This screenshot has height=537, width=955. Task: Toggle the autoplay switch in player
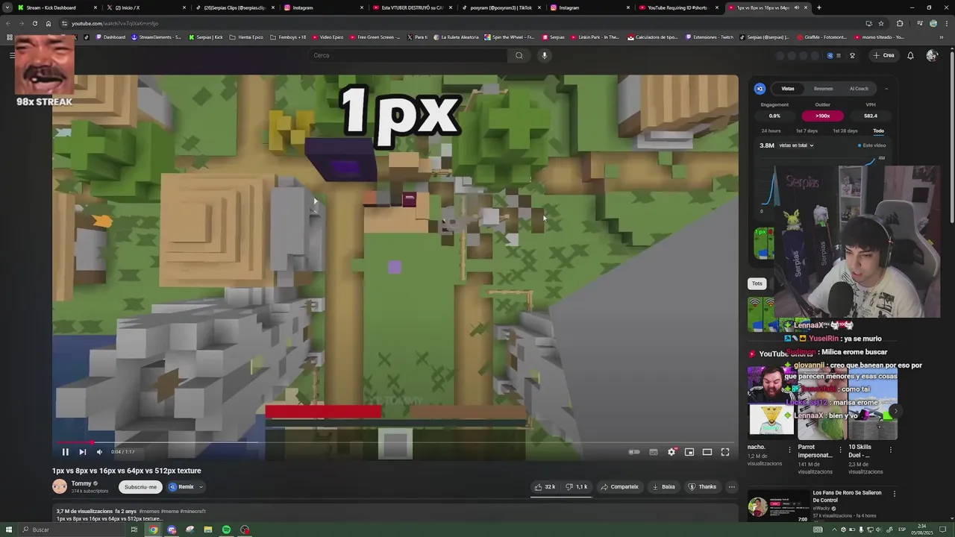[x=634, y=452]
